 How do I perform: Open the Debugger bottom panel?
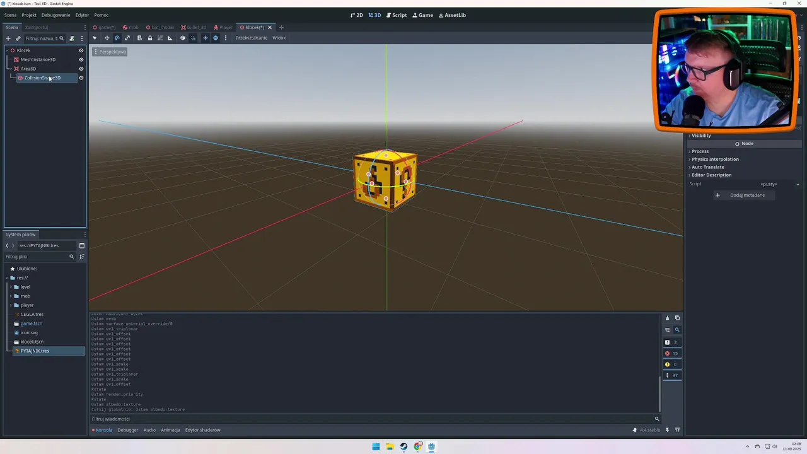(128, 430)
